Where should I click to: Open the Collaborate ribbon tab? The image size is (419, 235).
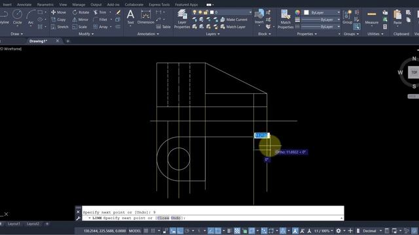(134, 5)
